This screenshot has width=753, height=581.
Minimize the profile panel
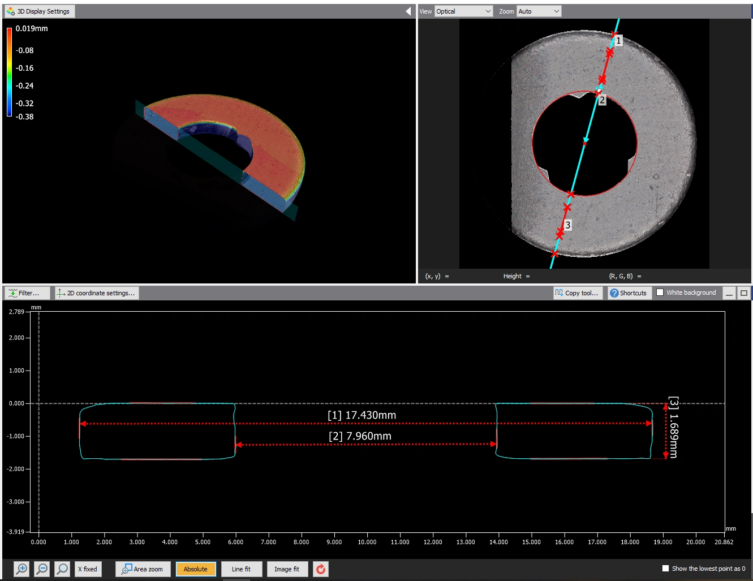pyautogui.click(x=729, y=293)
